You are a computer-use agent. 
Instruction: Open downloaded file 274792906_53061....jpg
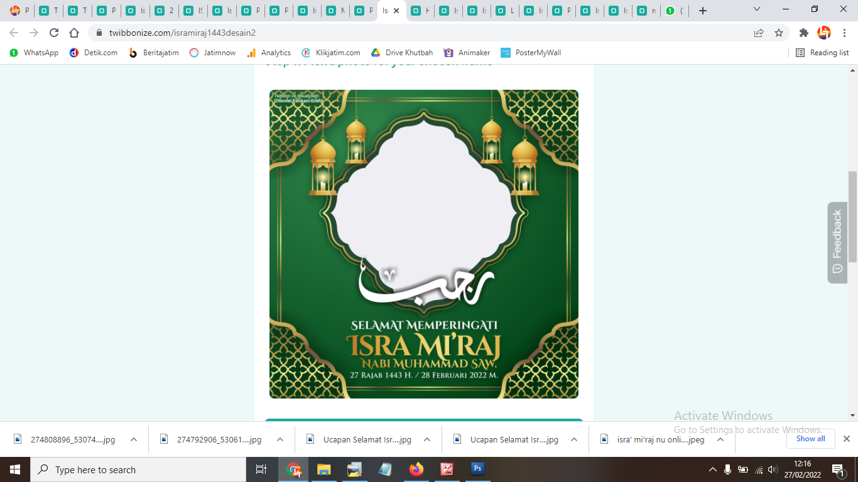click(212, 439)
